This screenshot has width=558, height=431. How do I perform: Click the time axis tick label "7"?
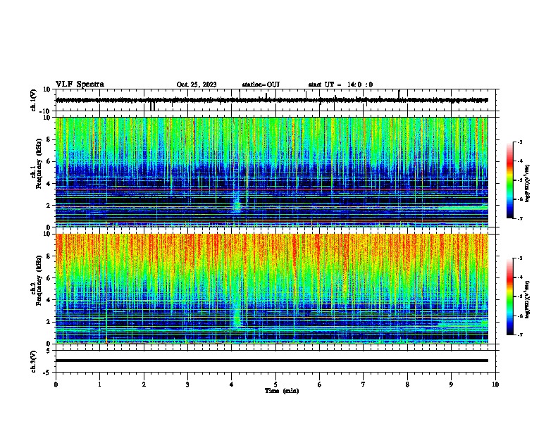click(x=364, y=385)
